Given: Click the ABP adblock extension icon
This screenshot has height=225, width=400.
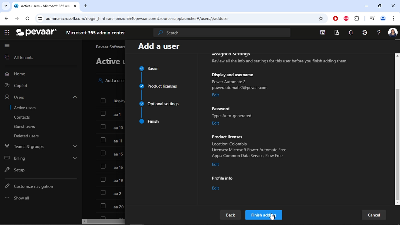Looking at the screenshot, I should (346, 18).
